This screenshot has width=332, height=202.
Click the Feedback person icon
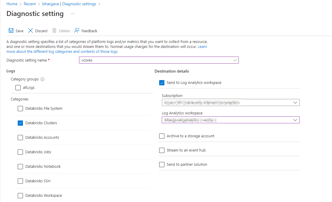77,31
